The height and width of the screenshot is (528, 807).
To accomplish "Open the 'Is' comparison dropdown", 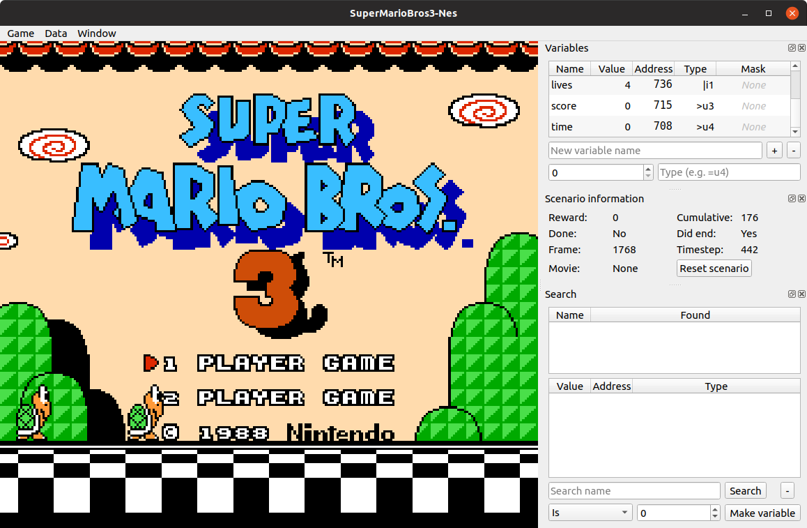I will (x=590, y=513).
